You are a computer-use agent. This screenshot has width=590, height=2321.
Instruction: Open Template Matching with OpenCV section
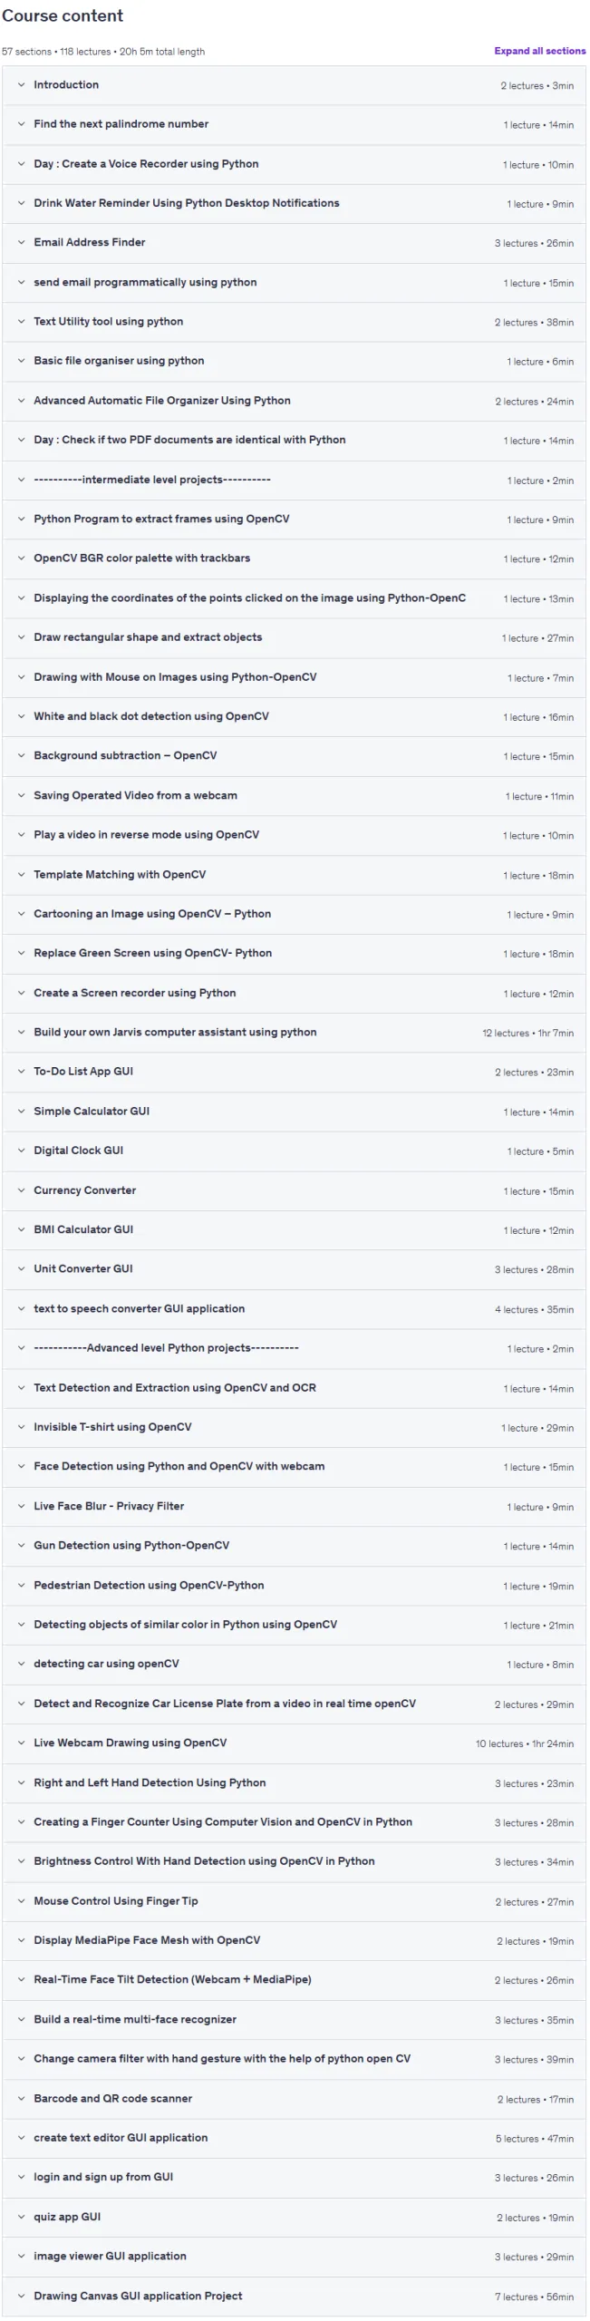pyautogui.click(x=294, y=875)
